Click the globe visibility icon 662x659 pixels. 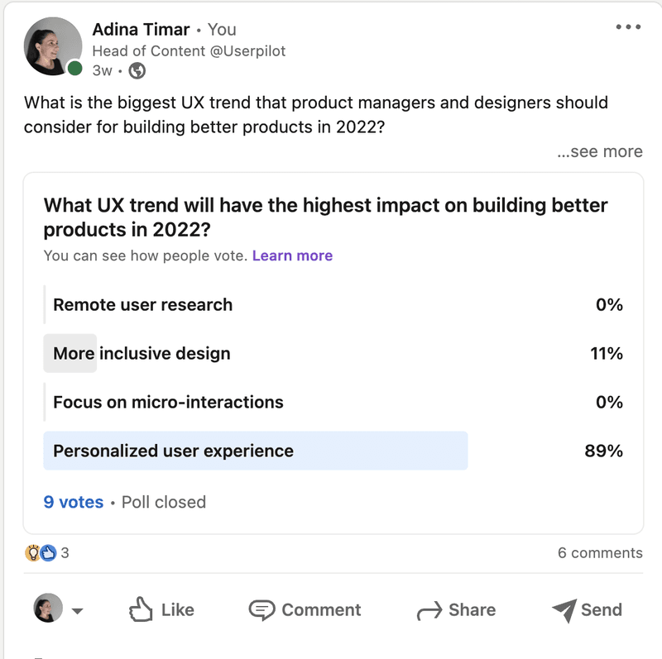[x=137, y=71]
